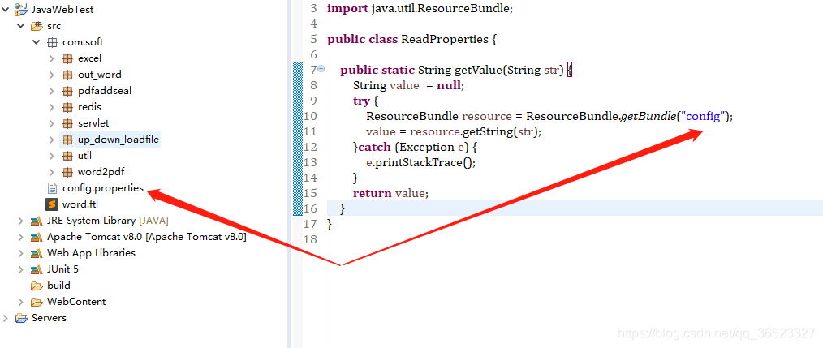The height and width of the screenshot is (348, 823).
Task: Click the excel package icon
Action: point(67,58)
